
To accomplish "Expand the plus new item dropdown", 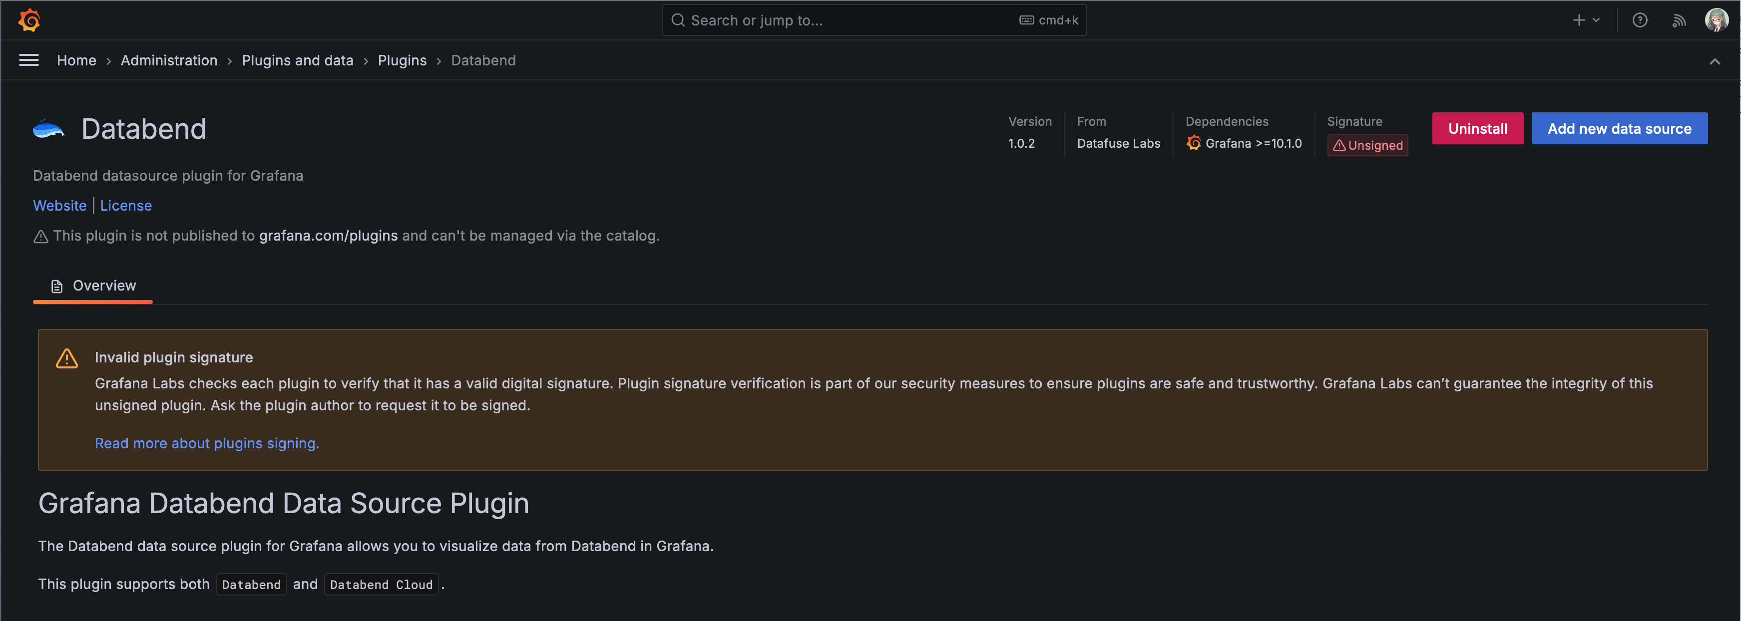I will pyautogui.click(x=1586, y=20).
